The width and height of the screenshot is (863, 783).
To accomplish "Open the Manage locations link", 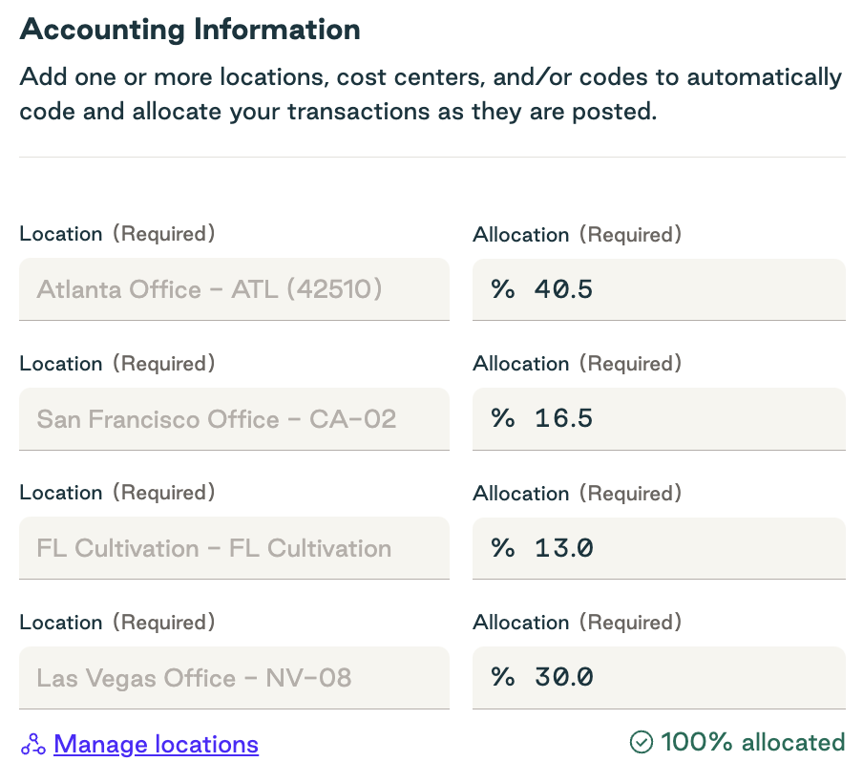I will tap(156, 744).
